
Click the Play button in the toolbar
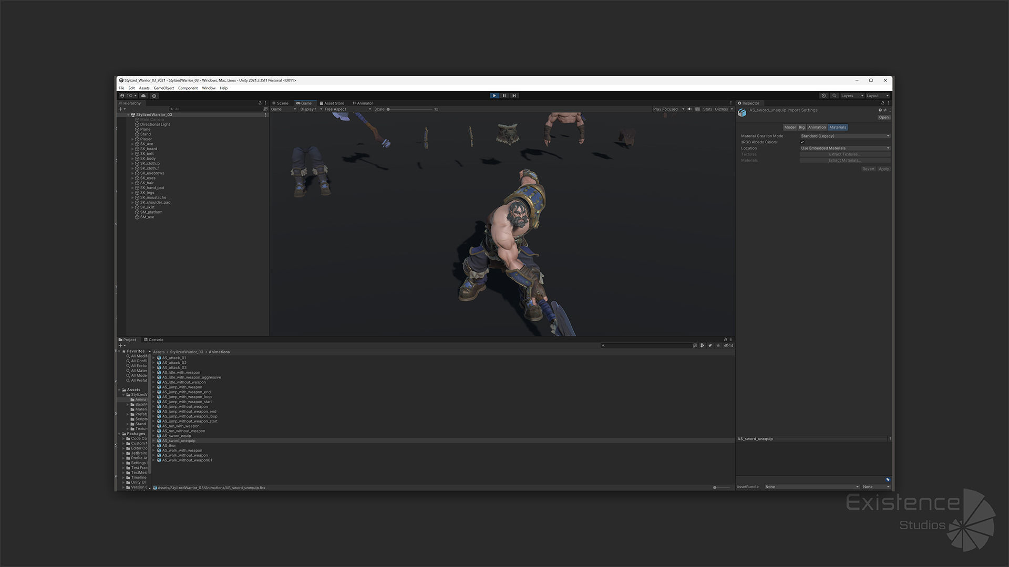tap(494, 96)
